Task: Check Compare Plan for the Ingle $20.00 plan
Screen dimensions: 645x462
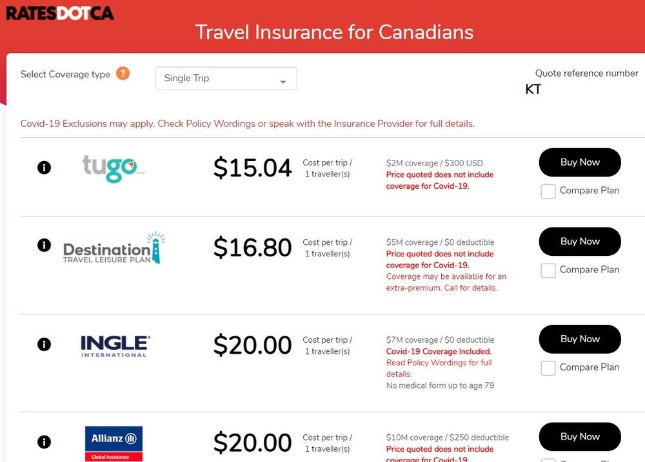Action: (x=548, y=368)
